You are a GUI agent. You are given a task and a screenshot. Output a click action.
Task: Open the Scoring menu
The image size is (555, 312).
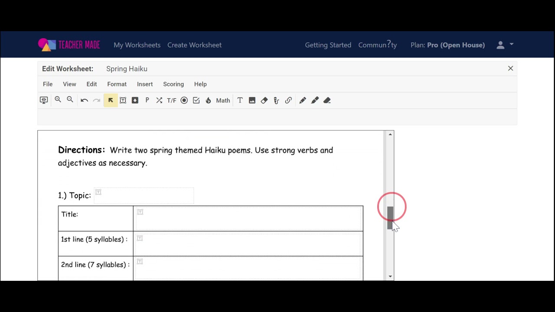[173, 84]
